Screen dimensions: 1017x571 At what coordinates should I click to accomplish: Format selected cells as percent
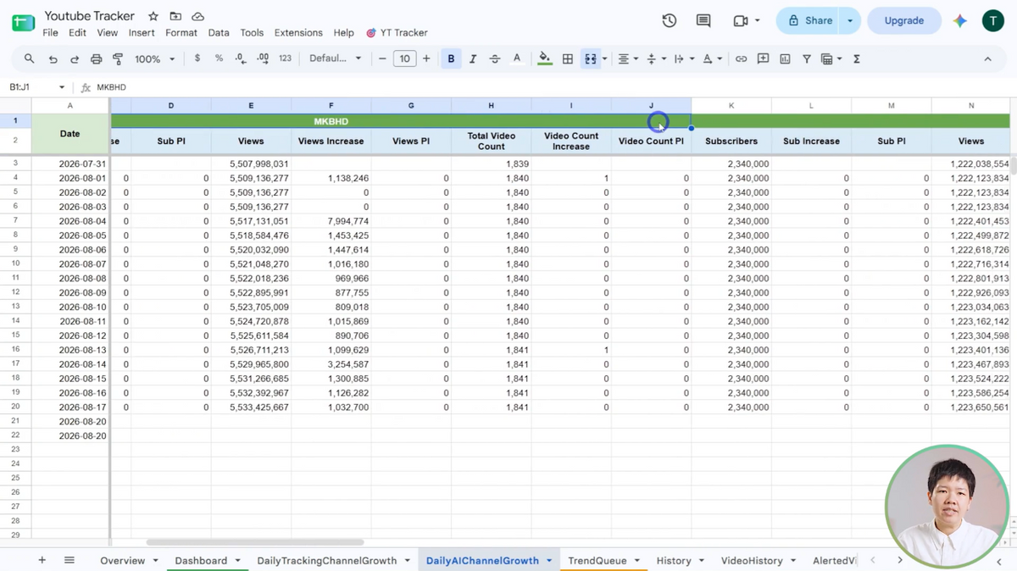pos(219,58)
